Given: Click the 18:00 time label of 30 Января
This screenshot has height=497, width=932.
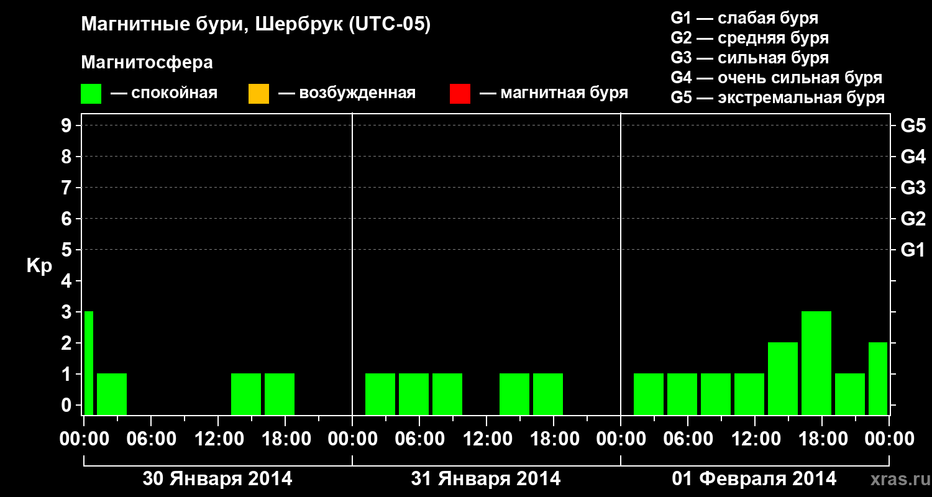Looking at the screenshot, I should tap(285, 439).
